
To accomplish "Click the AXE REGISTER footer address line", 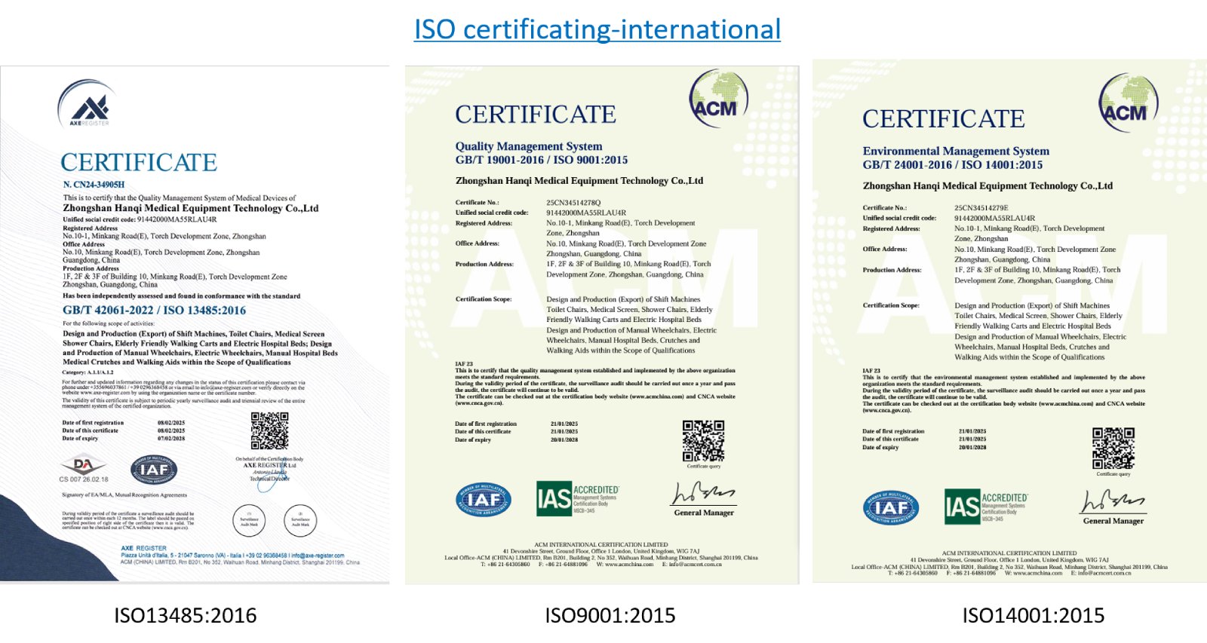I will click(x=233, y=556).
